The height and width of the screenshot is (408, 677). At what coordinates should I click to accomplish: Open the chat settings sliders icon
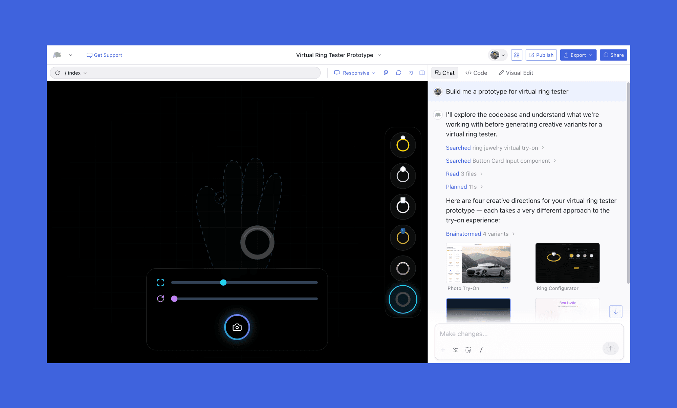pyautogui.click(x=456, y=350)
